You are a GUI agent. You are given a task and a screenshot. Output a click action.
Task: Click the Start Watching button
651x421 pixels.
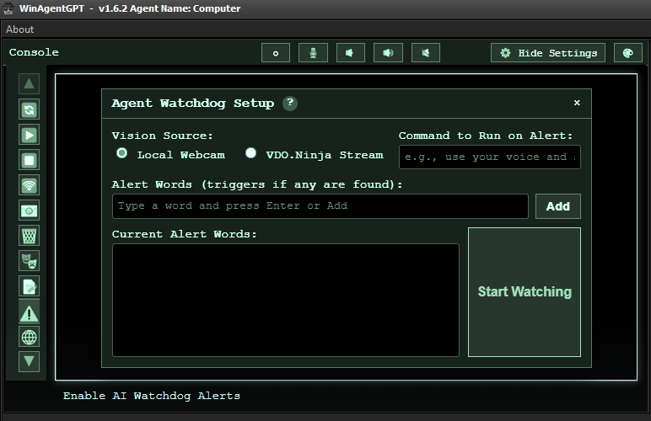[x=525, y=291]
